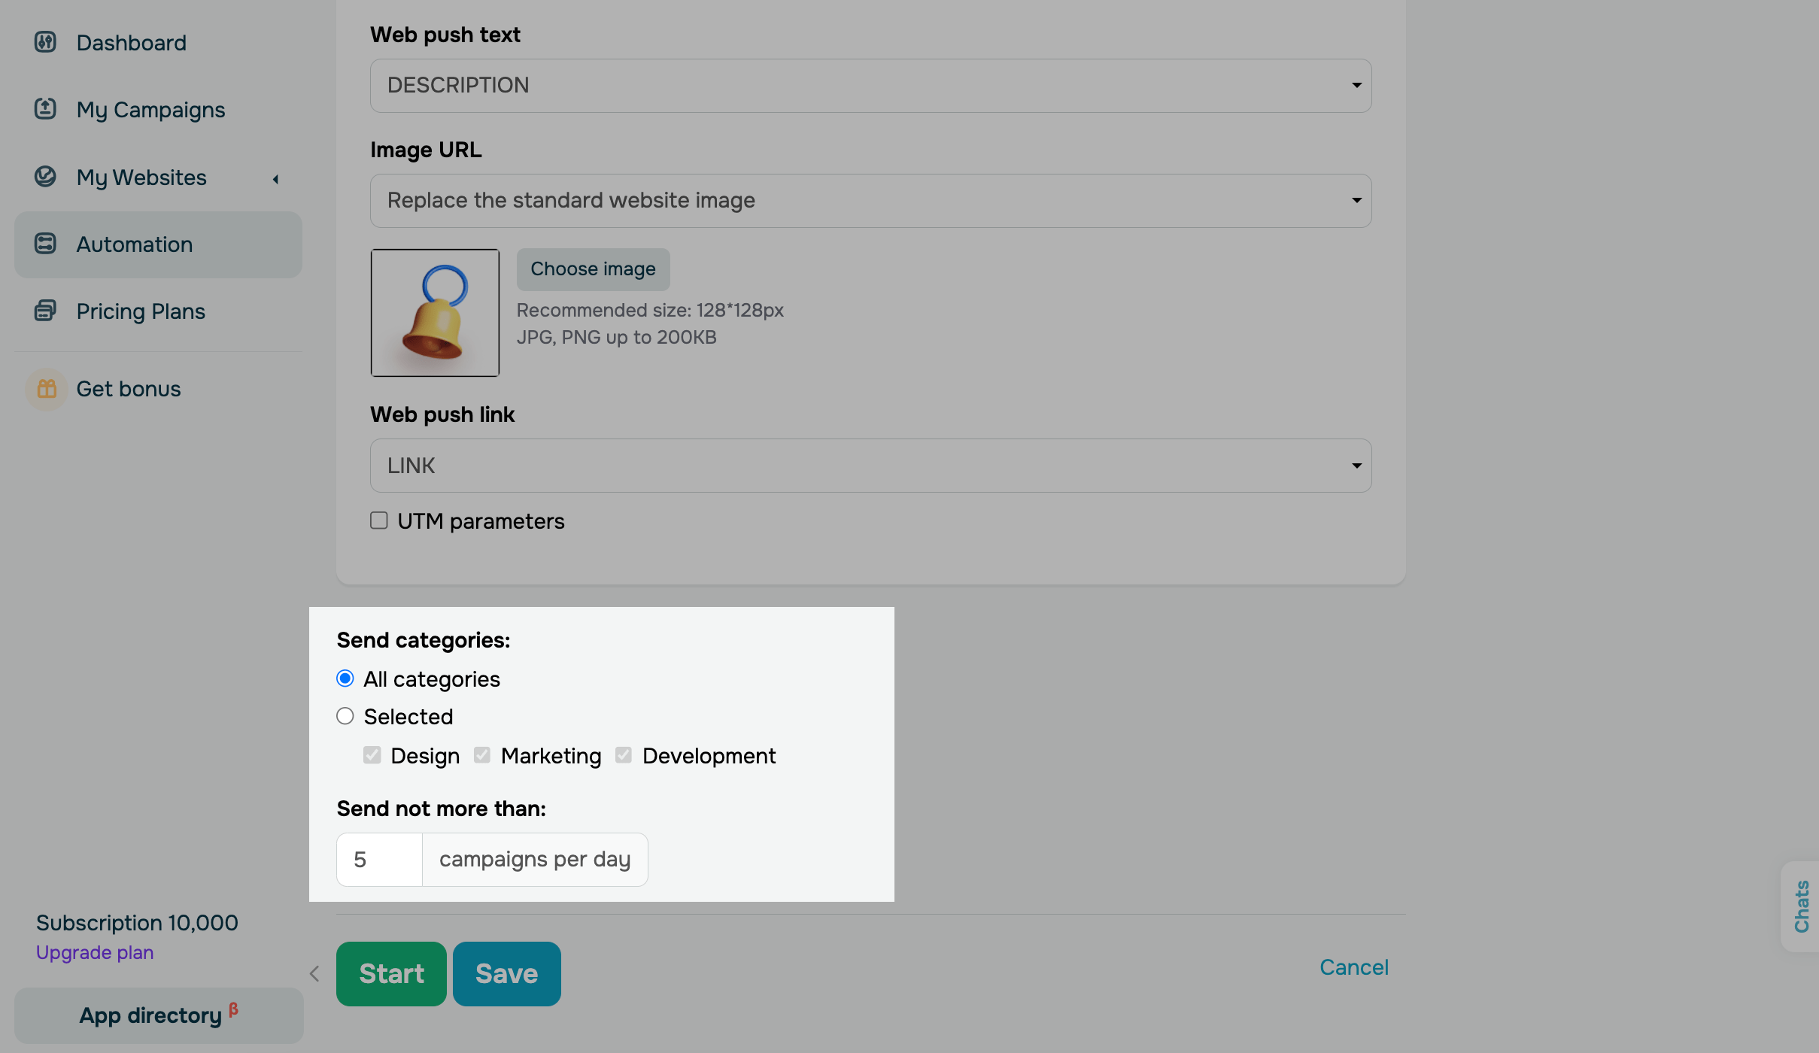Click the campaigns per day number field

(380, 860)
